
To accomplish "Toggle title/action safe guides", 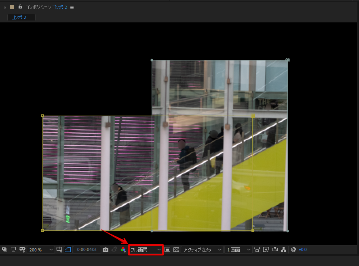I will 59,249.
